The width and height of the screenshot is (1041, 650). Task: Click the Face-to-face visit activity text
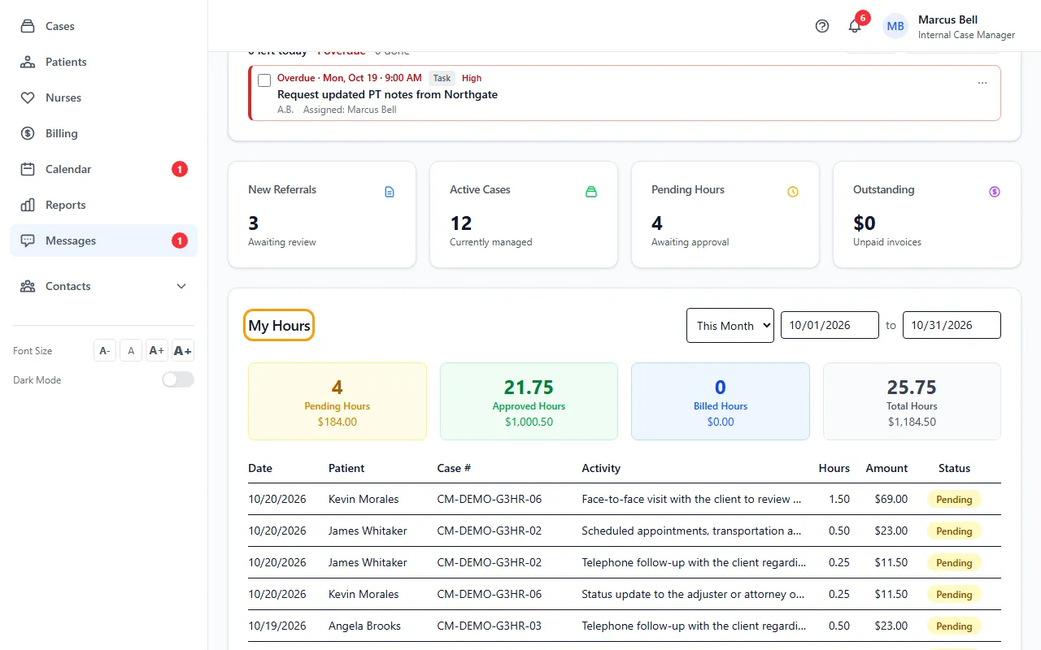pyautogui.click(x=692, y=499)
